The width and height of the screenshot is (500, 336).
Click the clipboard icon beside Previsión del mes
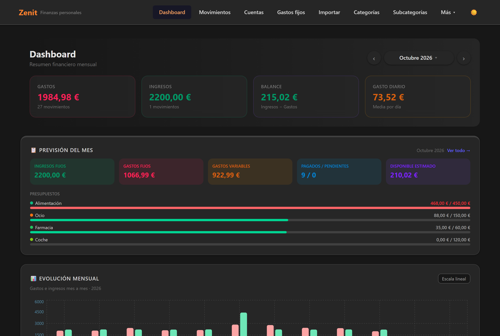point(33,150)
